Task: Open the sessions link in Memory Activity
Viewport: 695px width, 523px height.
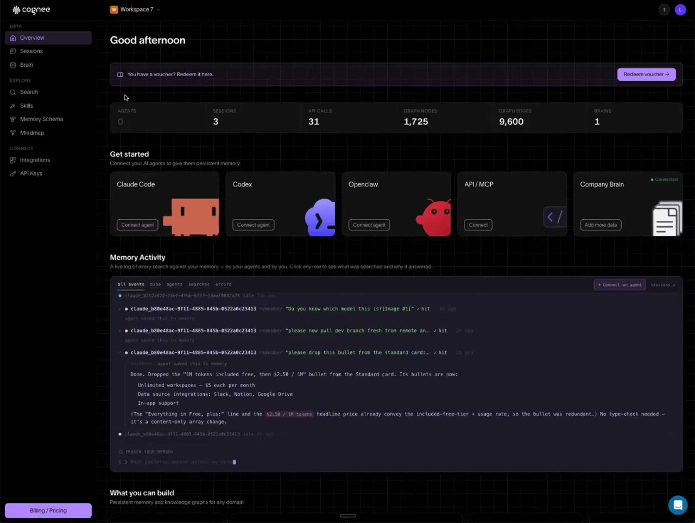Action: pyautogui.click(x=663, y=285)
